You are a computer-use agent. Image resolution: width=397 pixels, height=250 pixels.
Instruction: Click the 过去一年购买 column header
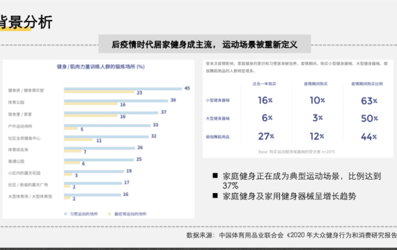point(265,84)
